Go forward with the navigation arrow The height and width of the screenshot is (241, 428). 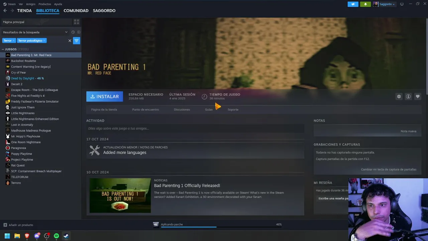12,11
